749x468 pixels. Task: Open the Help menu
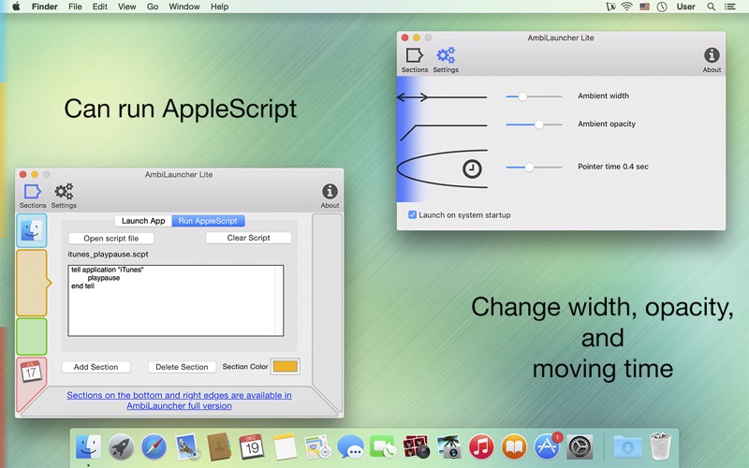(x=220, y=7)
